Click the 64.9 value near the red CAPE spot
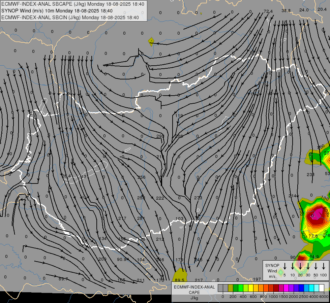 click(314, 257)
